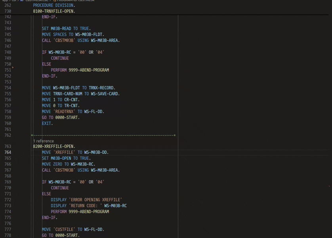Click line number 754 in the gutter

(8, 88)
